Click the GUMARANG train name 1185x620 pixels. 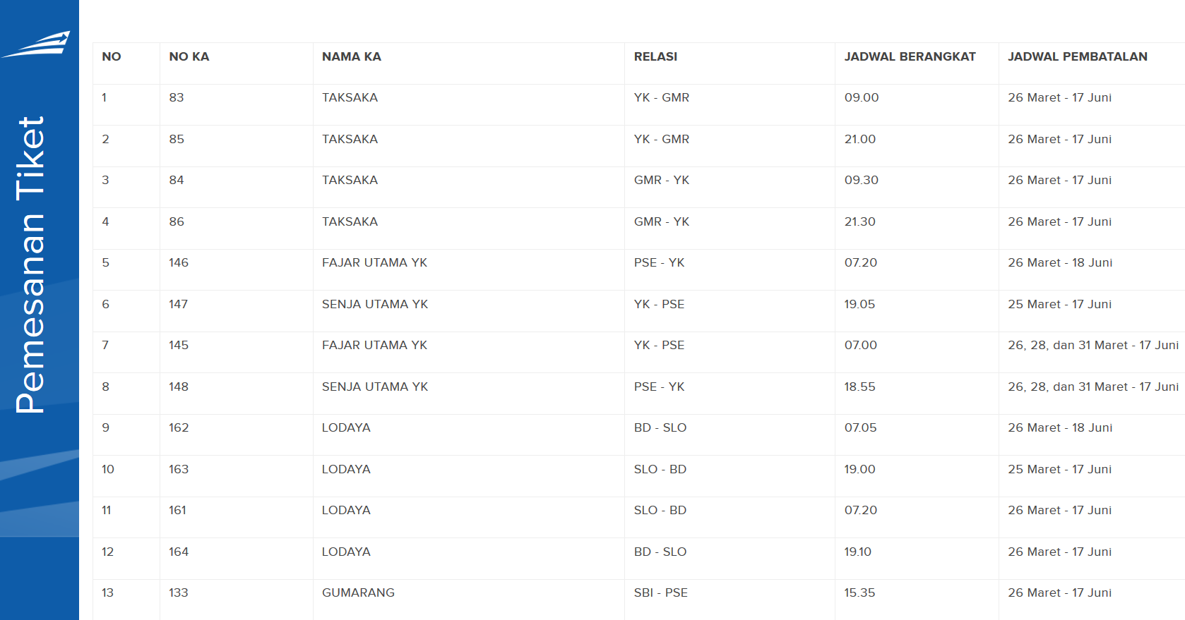(358, 592)
